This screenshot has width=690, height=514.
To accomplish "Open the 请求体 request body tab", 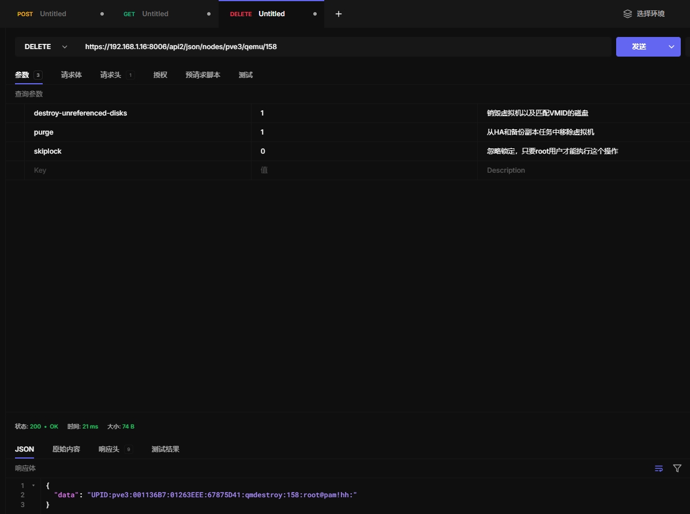I will pos(72,75).
